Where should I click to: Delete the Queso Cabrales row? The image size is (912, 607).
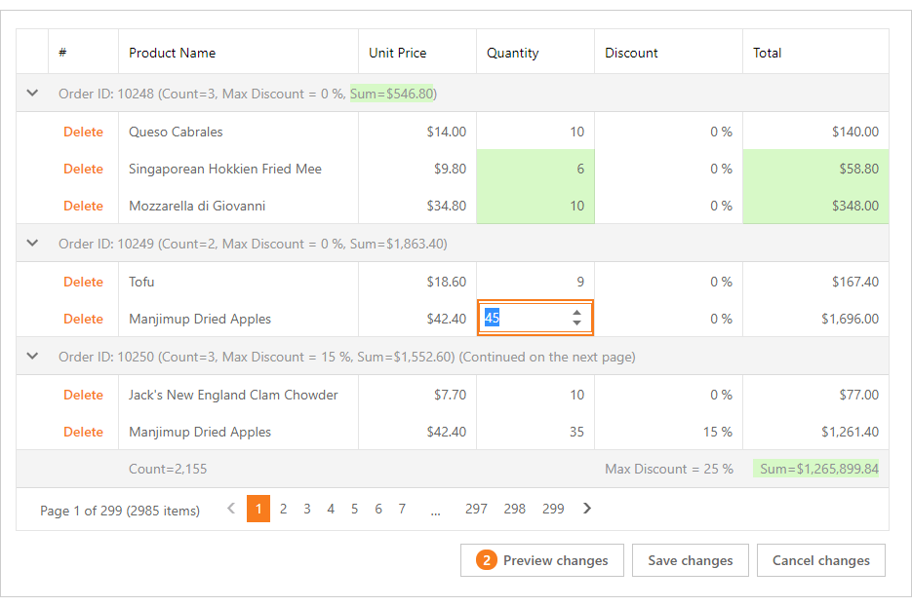(x=83, y=132)
